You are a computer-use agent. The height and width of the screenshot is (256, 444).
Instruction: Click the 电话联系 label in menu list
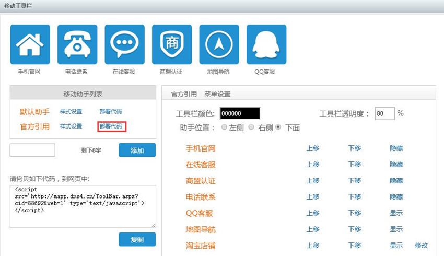201,197
